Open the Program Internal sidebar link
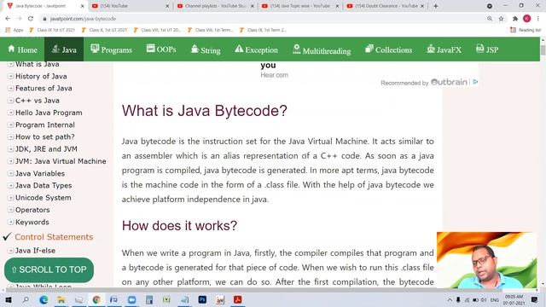This screenshot has width=546, height=307. tap(45, 125)
